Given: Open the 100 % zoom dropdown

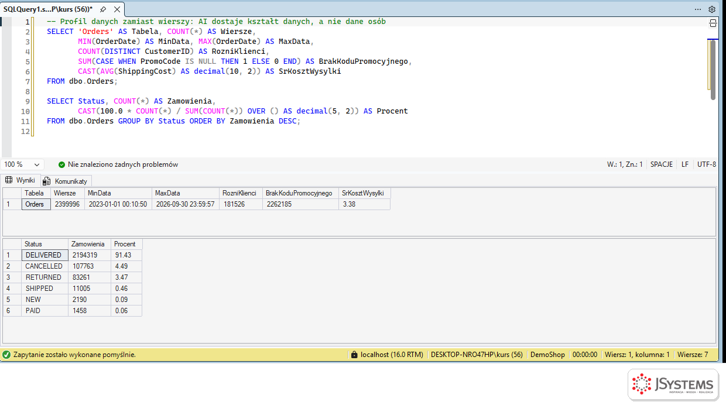Looking at the screenshot, I should 23,164.
